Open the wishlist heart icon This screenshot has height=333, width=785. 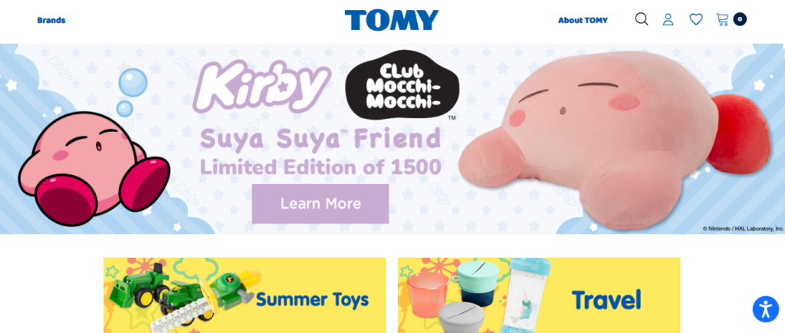[x=696, y=19]
